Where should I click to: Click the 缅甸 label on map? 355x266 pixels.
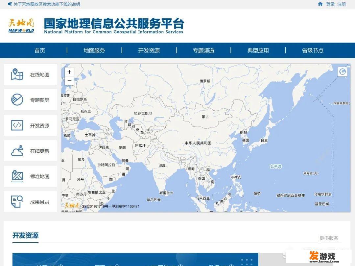pyautogui.click(x=191, y=169)
